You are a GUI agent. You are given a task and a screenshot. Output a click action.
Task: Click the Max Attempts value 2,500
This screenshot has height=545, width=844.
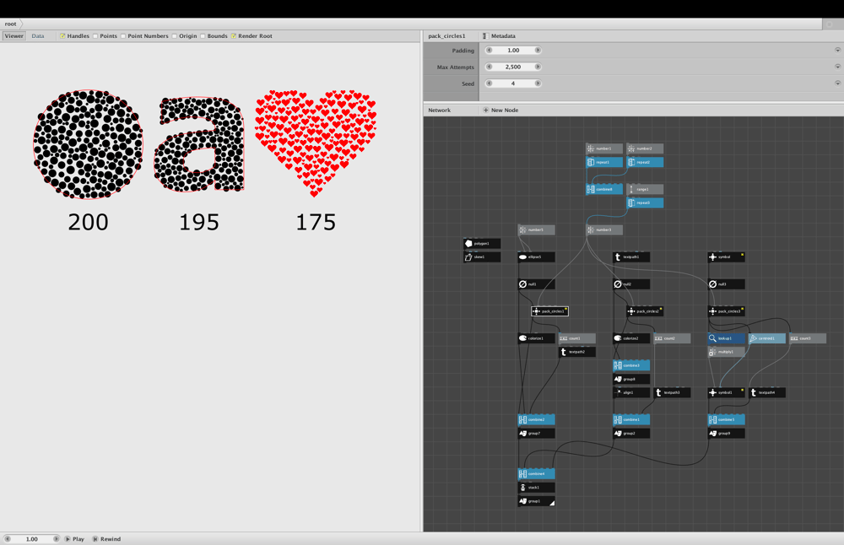point(513,67)
